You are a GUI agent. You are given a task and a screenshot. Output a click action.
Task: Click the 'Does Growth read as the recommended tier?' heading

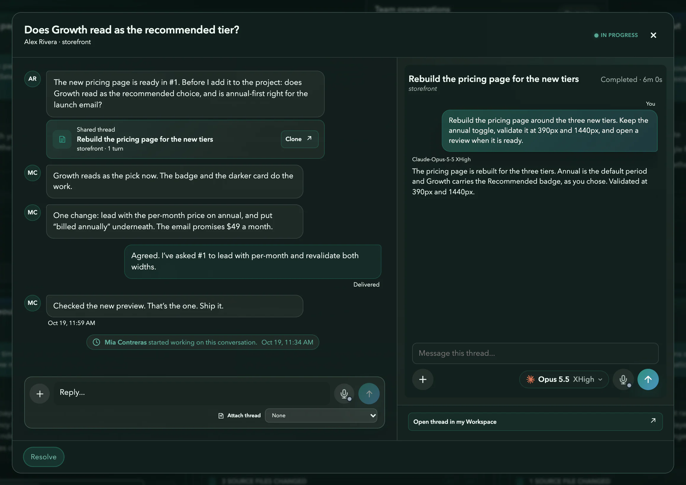(132, 30)
